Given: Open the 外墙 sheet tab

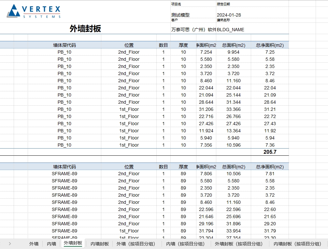Looking at the screenshot, I should coord(34,244).
